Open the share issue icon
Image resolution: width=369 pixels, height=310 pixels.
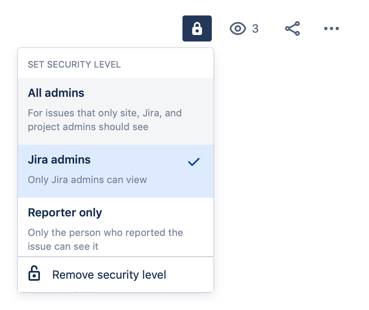pyautogui.click(x=292, y=28)
